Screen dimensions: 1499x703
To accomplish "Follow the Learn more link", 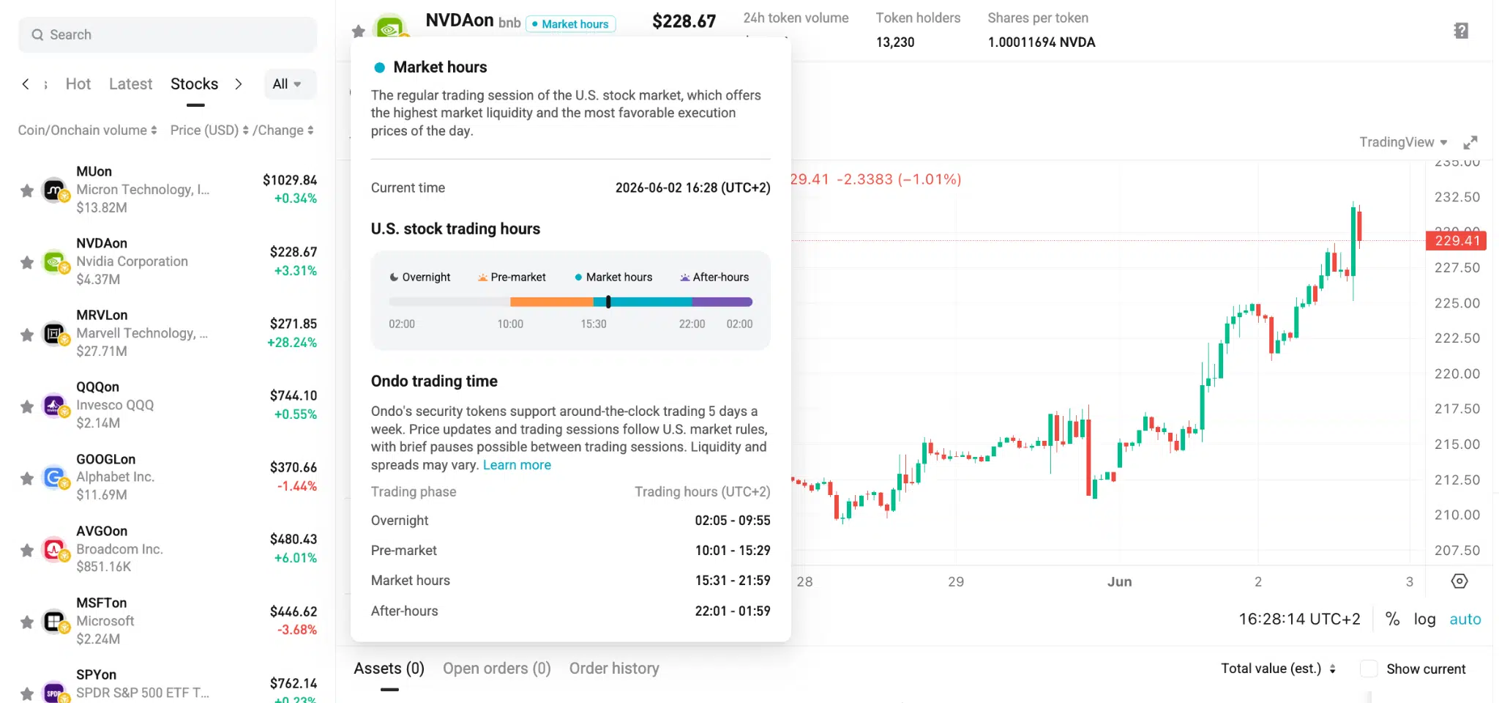I will tap(517, 465).
